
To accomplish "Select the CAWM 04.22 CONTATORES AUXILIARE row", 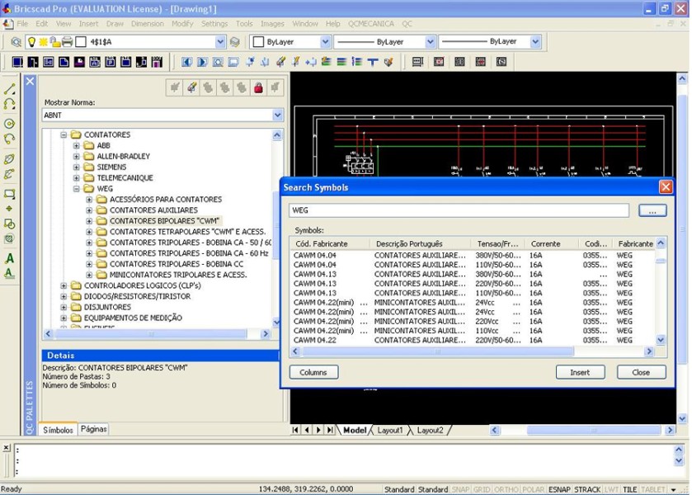I will coord(473,341).
